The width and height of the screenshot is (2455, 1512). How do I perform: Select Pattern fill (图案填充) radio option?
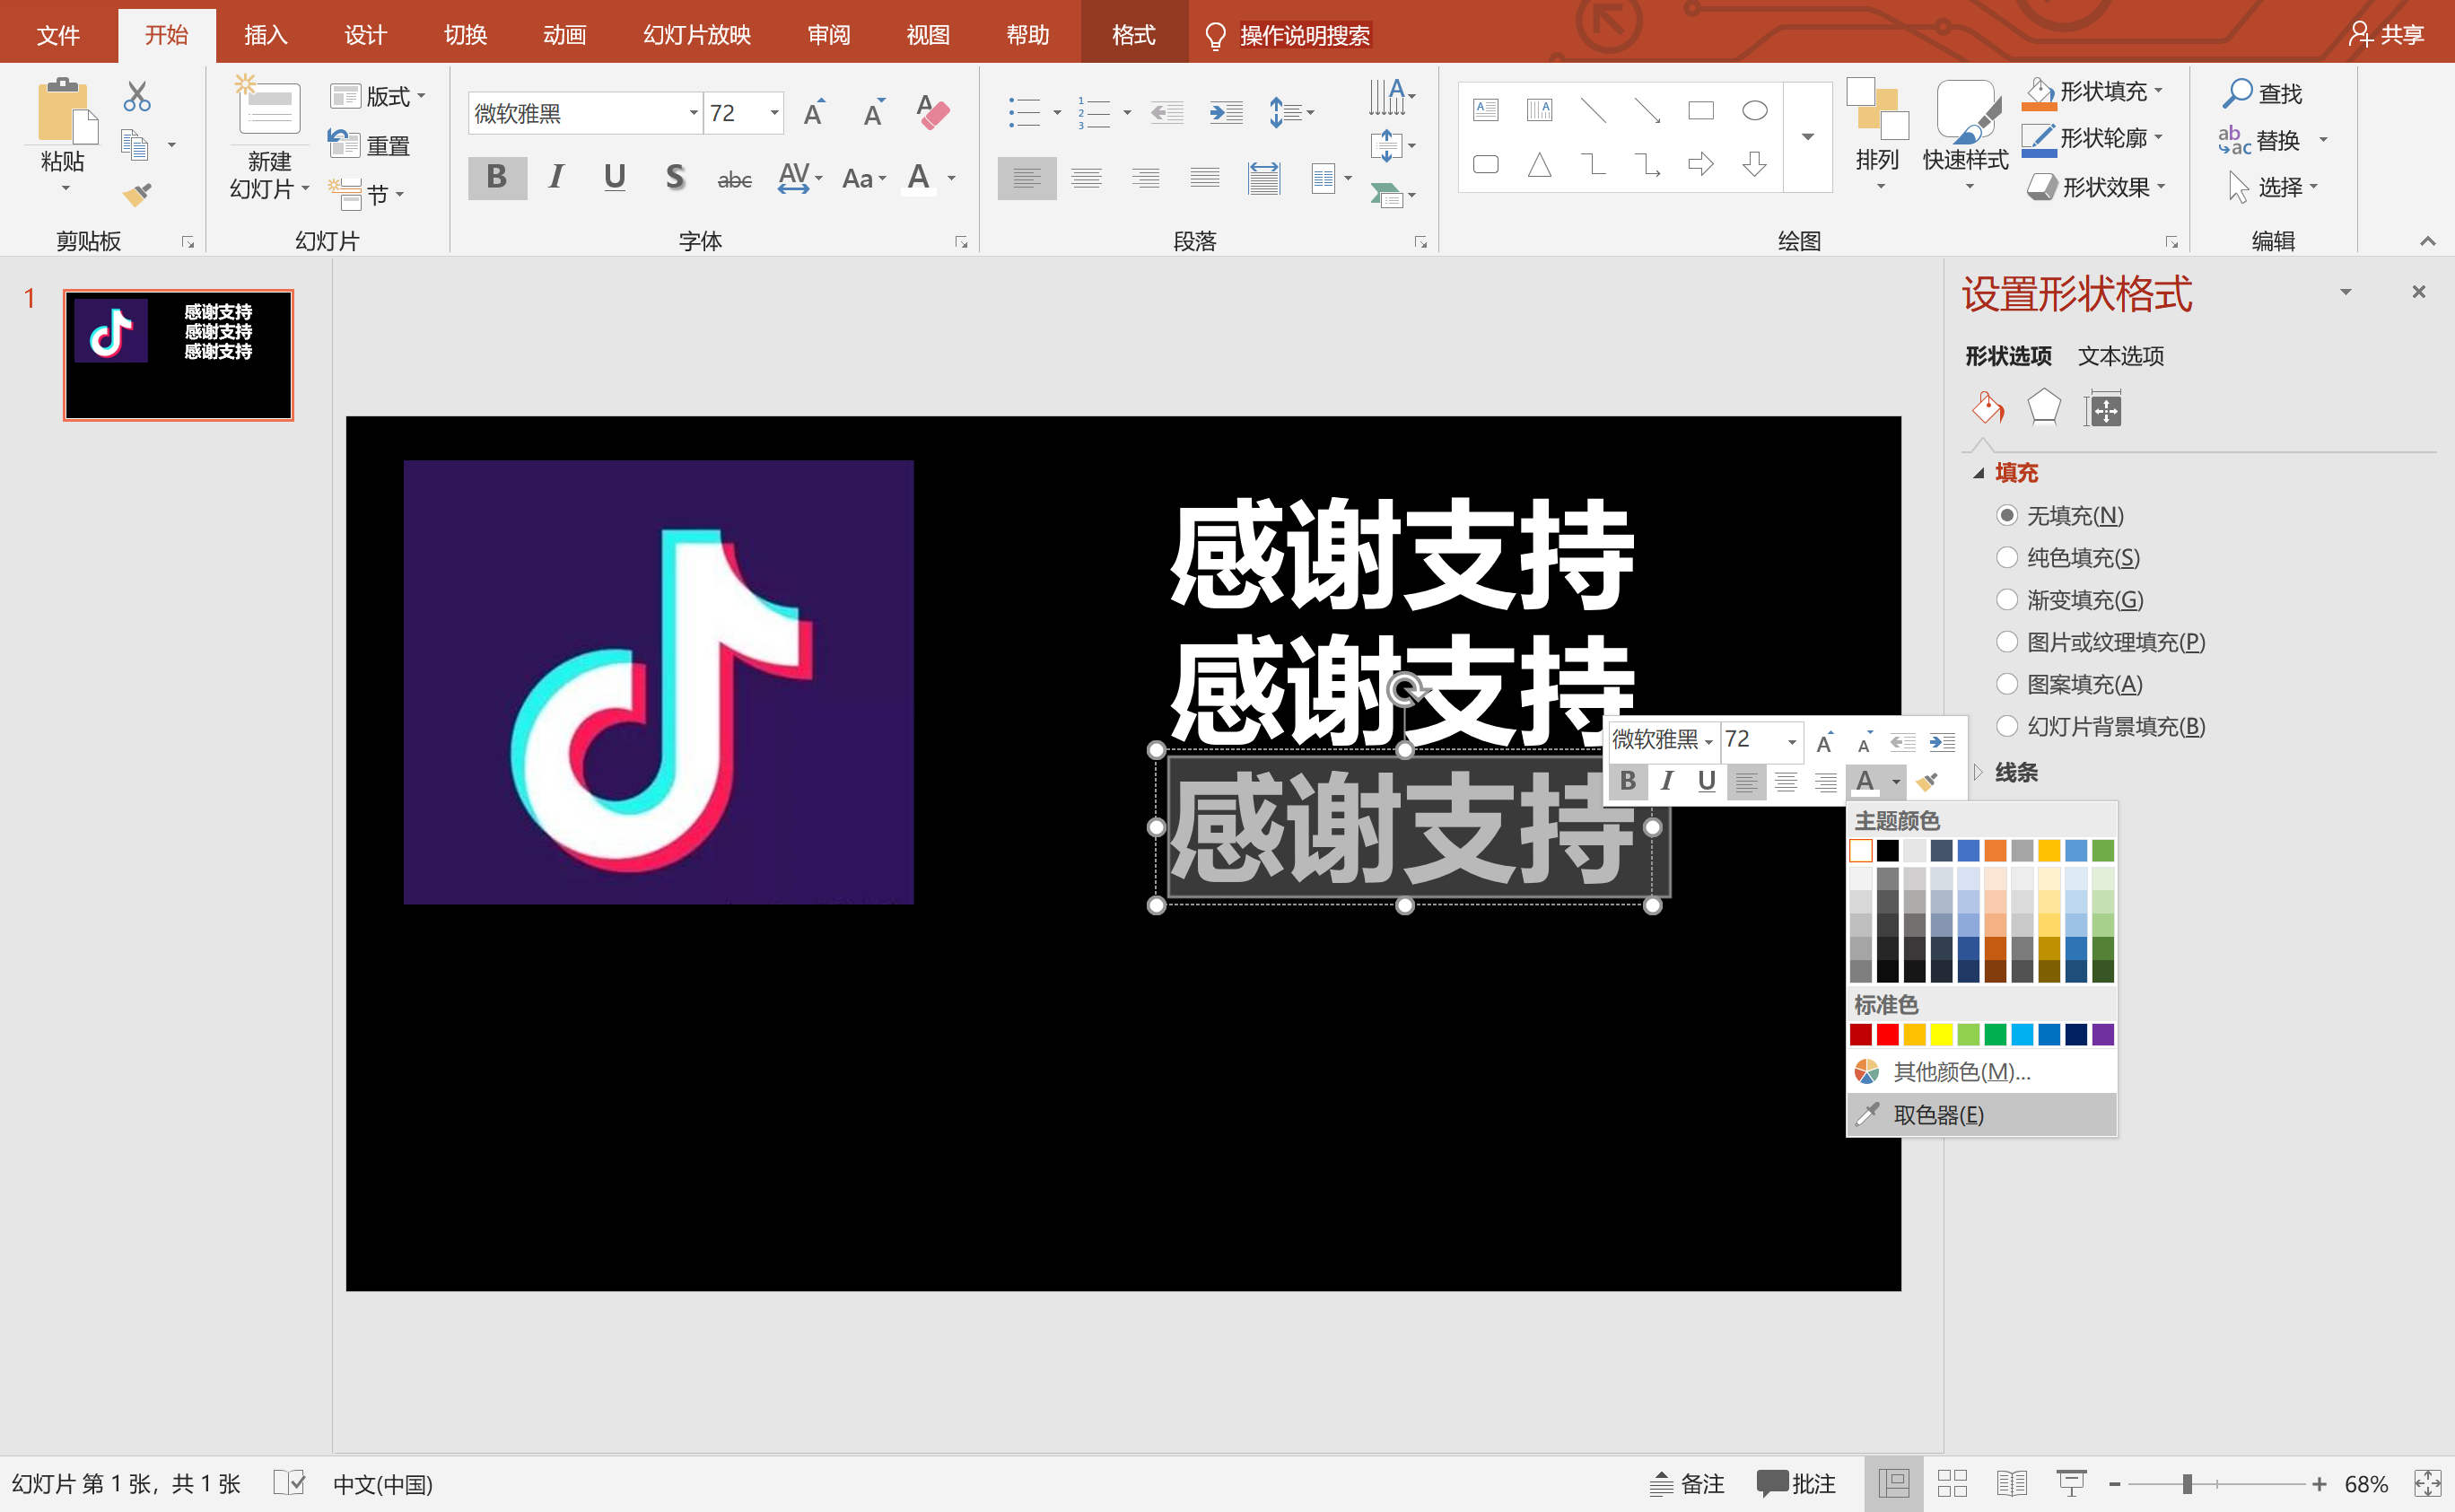tap(2068, 684)
